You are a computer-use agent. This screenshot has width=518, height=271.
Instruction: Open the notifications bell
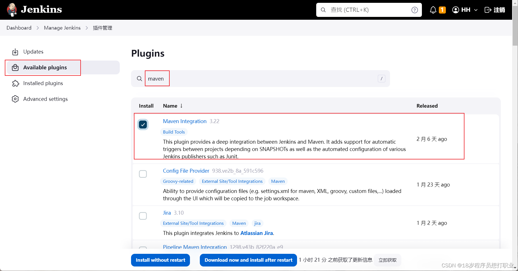point(433,10)
